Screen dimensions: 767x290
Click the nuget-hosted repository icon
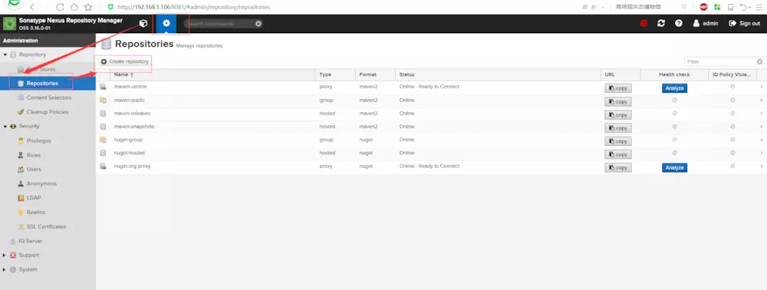[x=104, y=153]
